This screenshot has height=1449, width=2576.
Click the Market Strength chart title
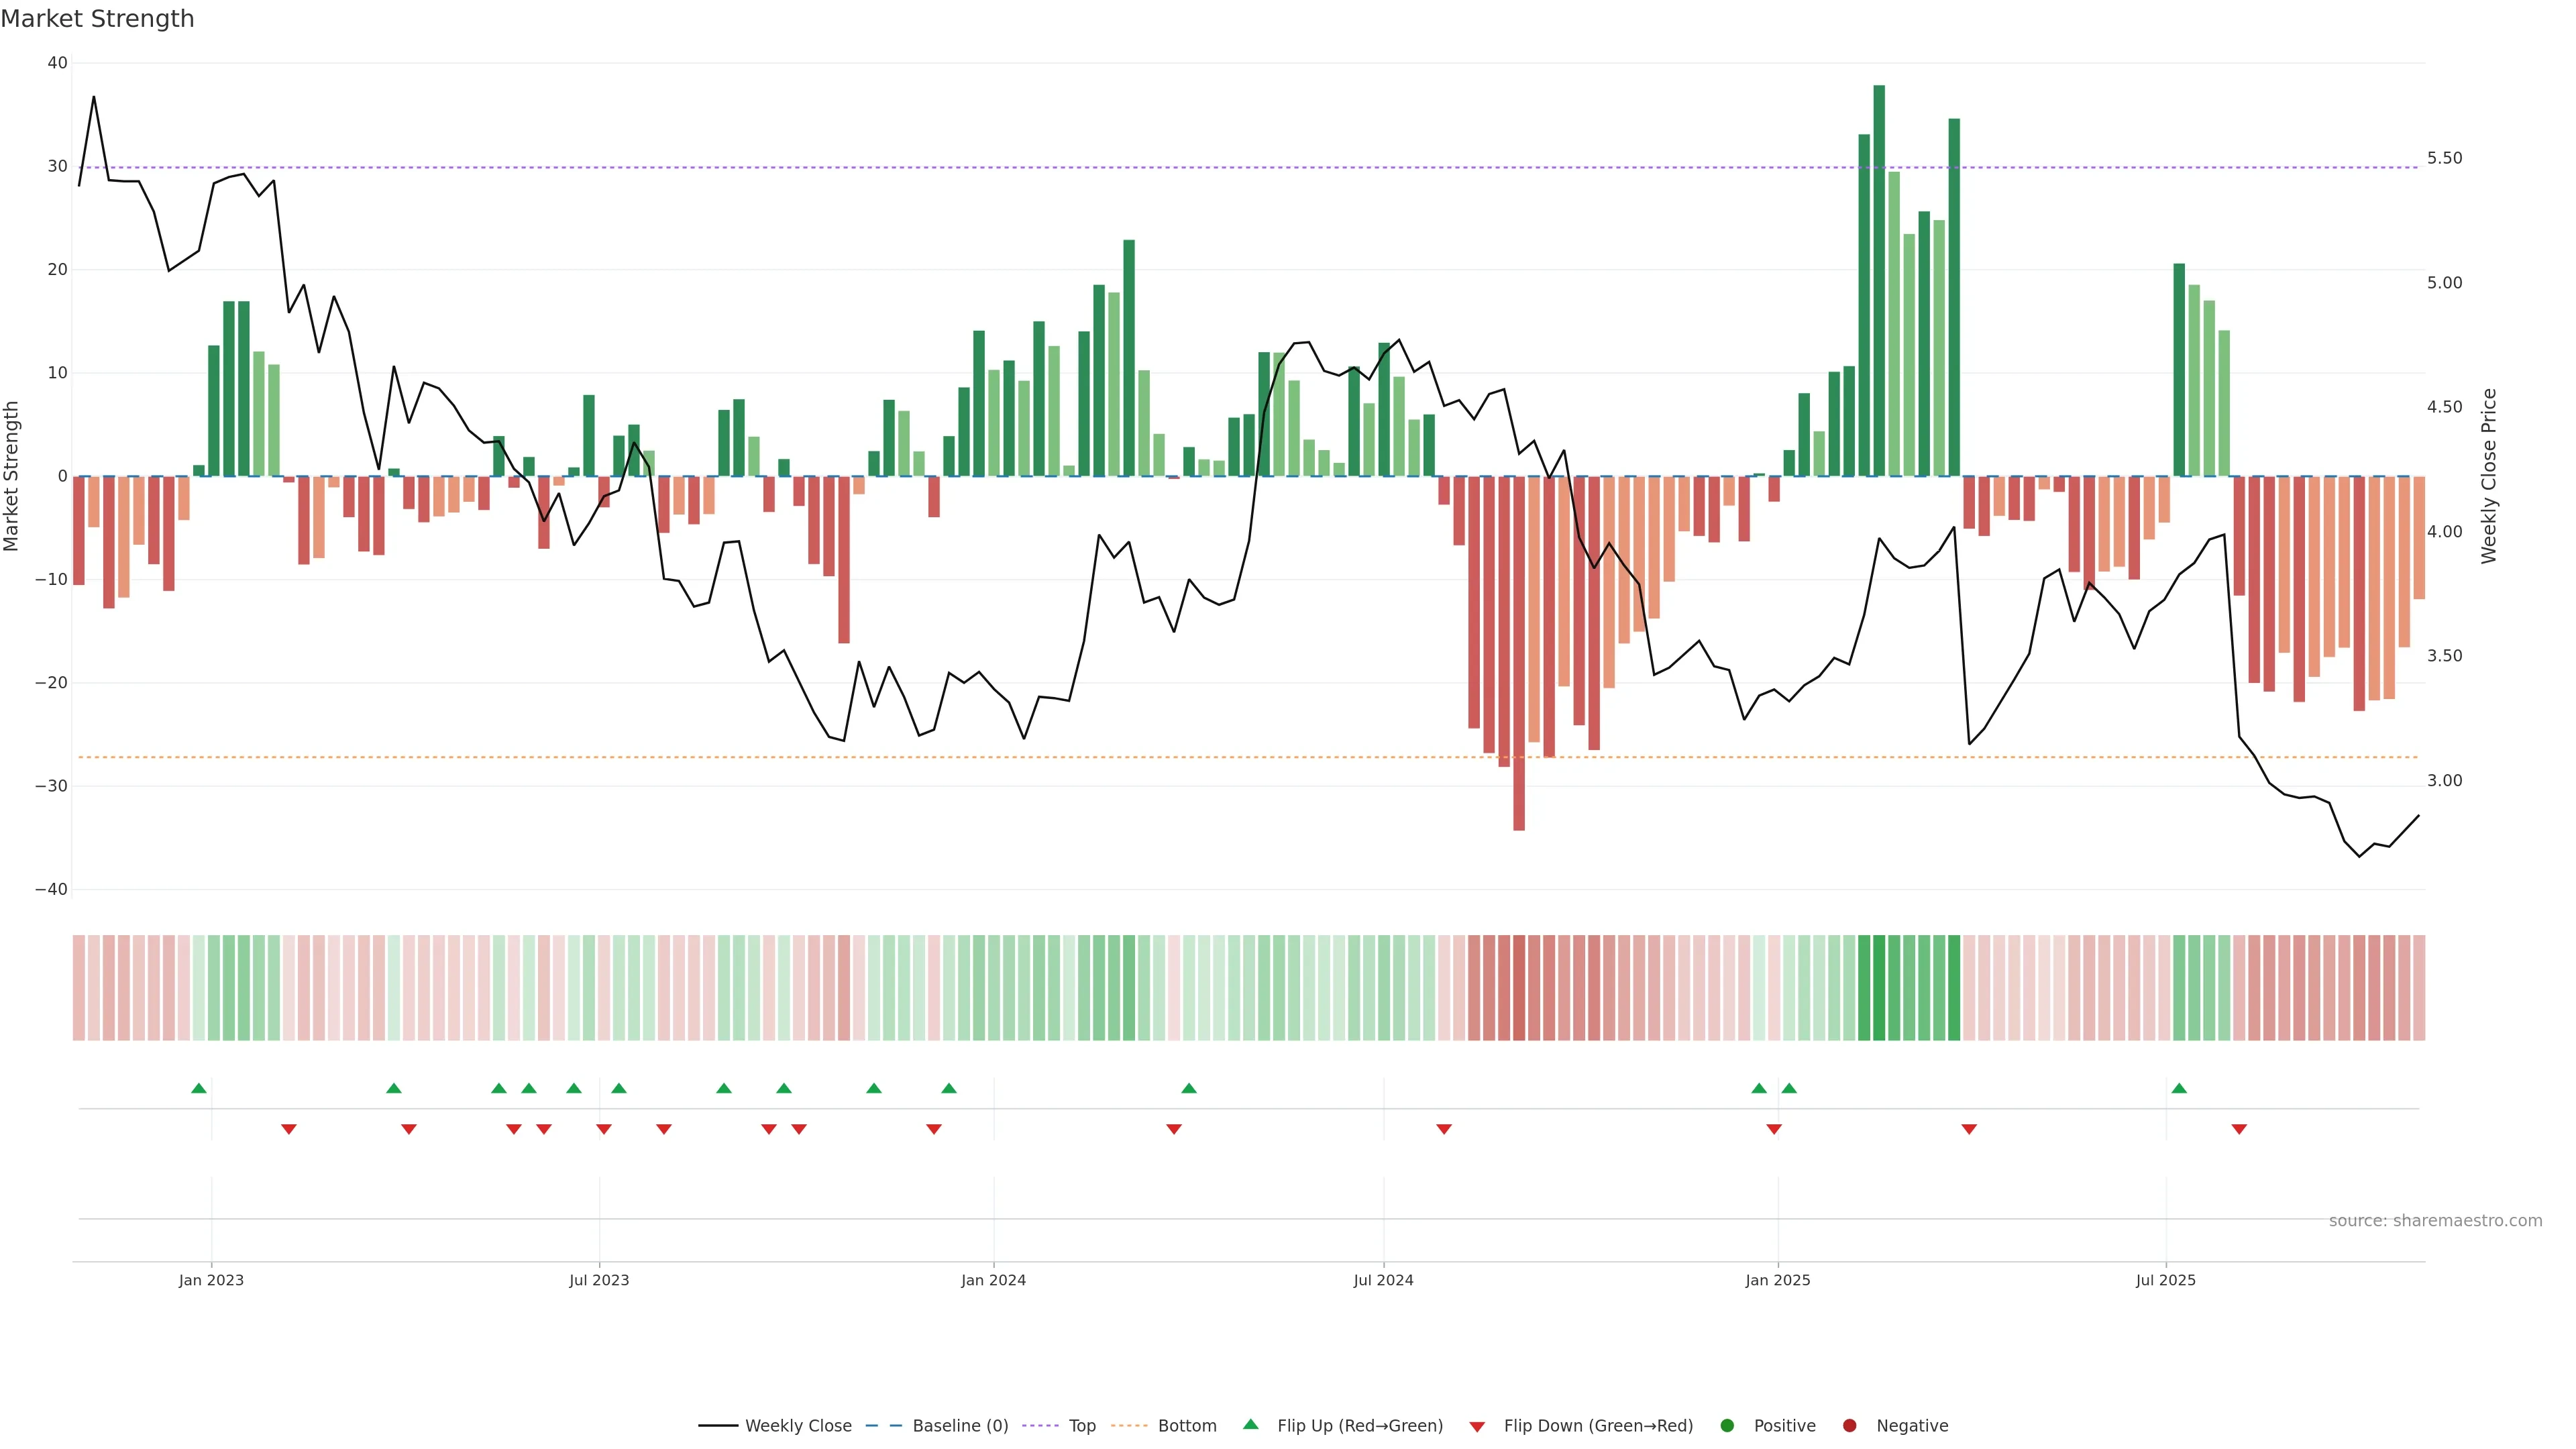click(97, 19)
